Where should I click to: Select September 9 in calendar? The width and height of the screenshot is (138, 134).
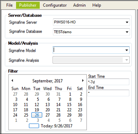click(81, 100)
